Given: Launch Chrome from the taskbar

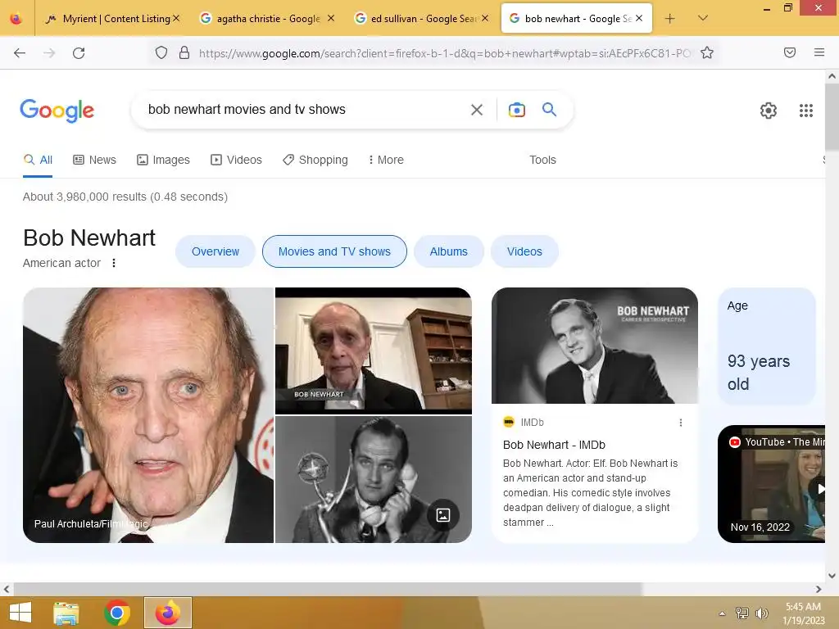Looking at the screenshot, I should pyautogui.click(x=117, y=613).
